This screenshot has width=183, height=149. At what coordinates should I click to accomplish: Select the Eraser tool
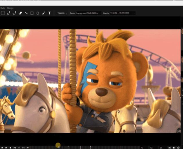(20, 13)
